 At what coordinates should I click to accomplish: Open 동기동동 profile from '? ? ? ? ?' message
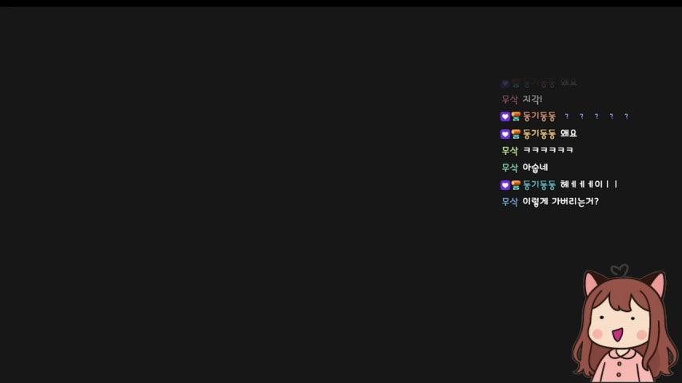539,116
